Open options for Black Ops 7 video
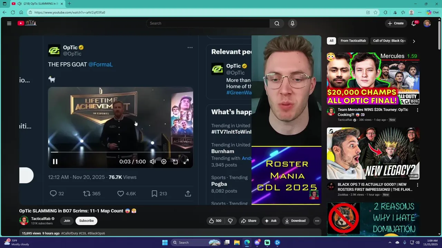Image resolution: width=442 pixels, height=248 pixels. click(x=417, y=185)
